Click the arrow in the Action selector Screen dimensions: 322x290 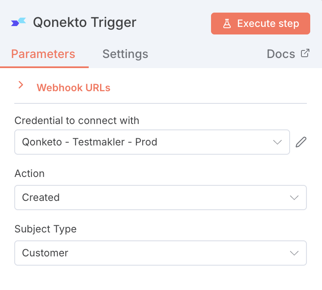[x=294, y=198]
